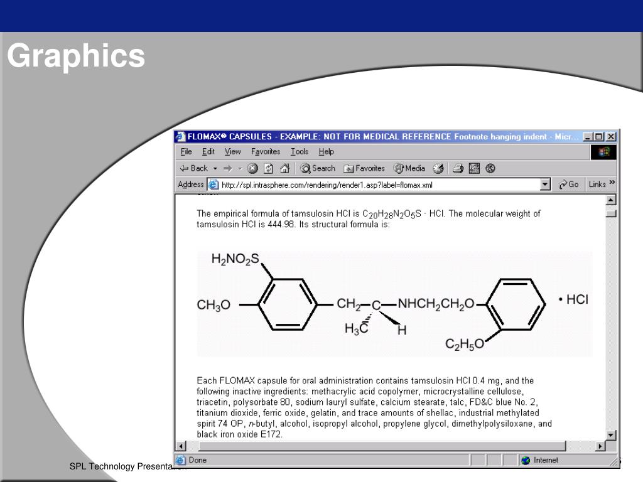The height and width of the screenshot is (482, 643).
Task: Open the Back history dropdown arrow
Action: (x=215, y=168)
